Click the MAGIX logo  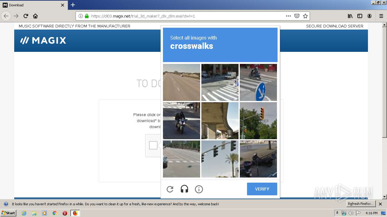43,40
